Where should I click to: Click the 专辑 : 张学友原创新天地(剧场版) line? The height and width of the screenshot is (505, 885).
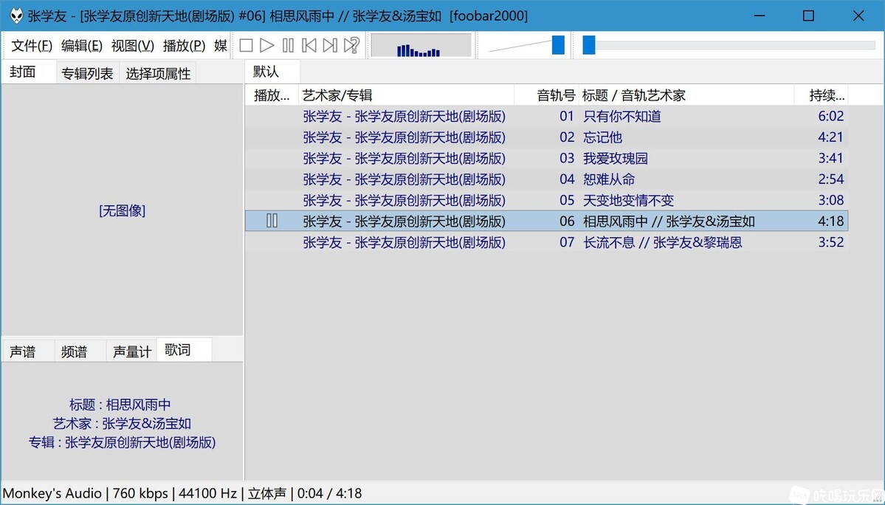tap(123, 442)
